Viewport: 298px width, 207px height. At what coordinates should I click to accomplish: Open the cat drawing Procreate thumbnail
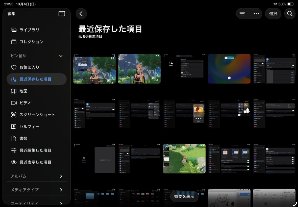[x=229, y=198]
